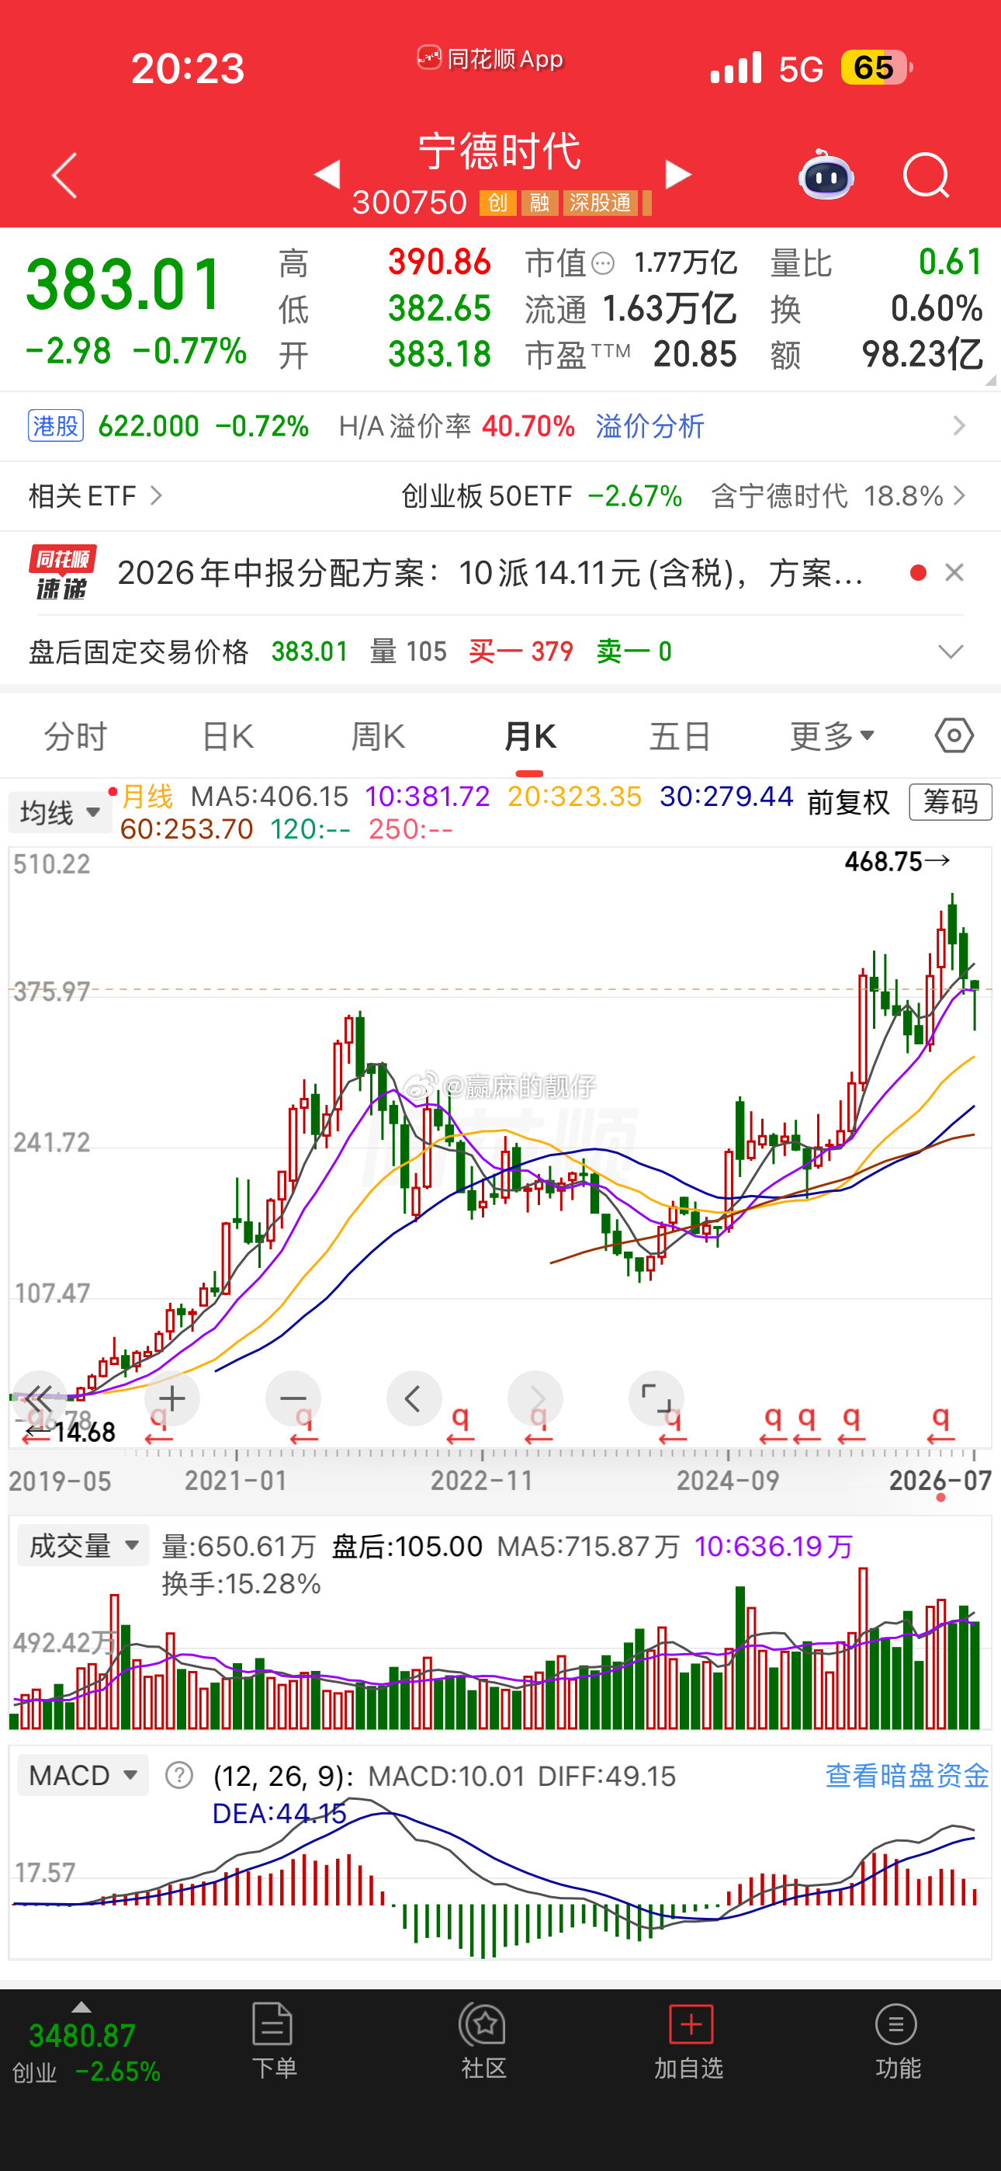Tap the 同花顺速递 news logo
This screenshot has width=1001, height=2171.
point(62,572)
